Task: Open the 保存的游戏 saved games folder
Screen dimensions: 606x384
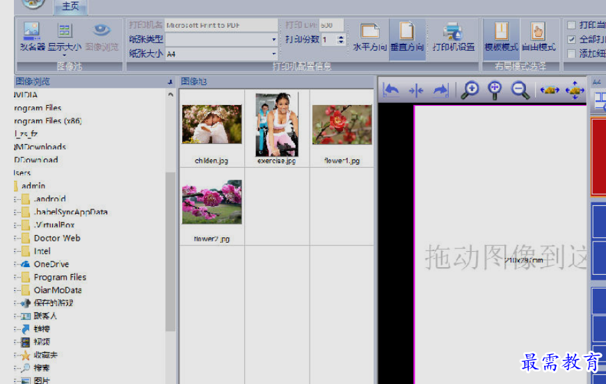Action: pos(54,303)
